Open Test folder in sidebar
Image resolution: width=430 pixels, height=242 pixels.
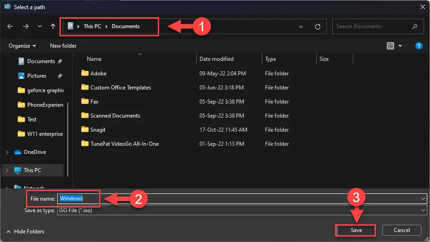[32, 119]
